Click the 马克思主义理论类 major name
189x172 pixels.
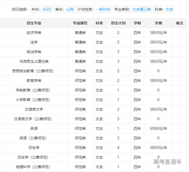[x=34, y=61]
